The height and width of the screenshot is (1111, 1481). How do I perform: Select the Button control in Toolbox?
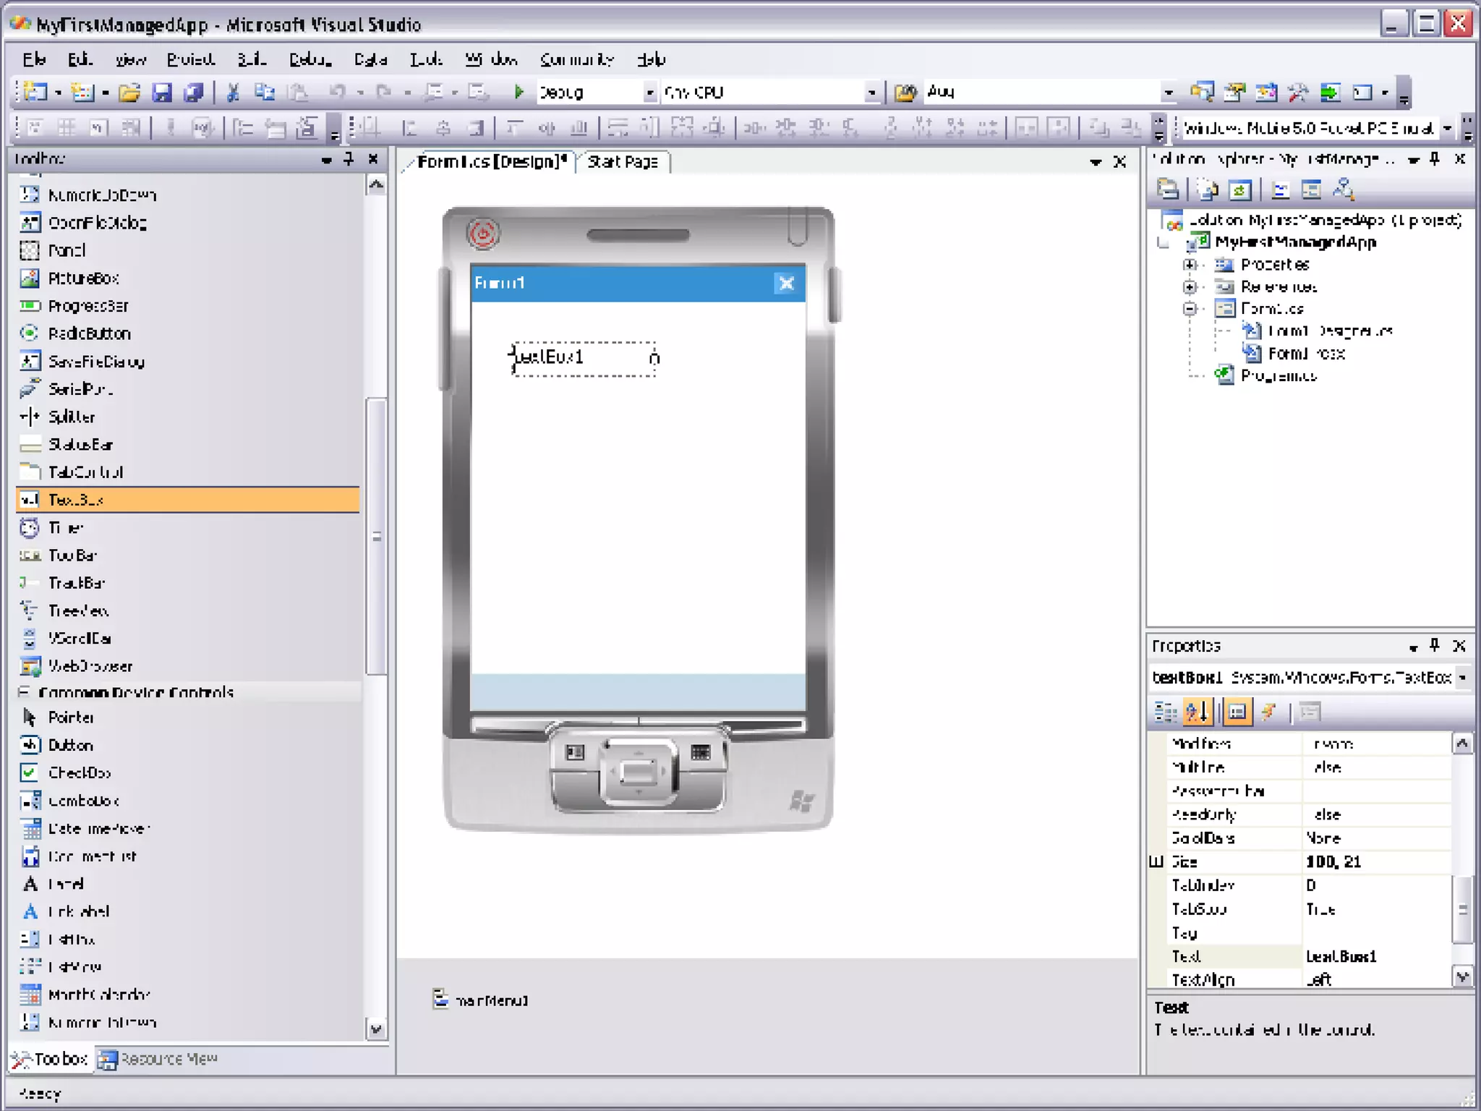[70, 745]
